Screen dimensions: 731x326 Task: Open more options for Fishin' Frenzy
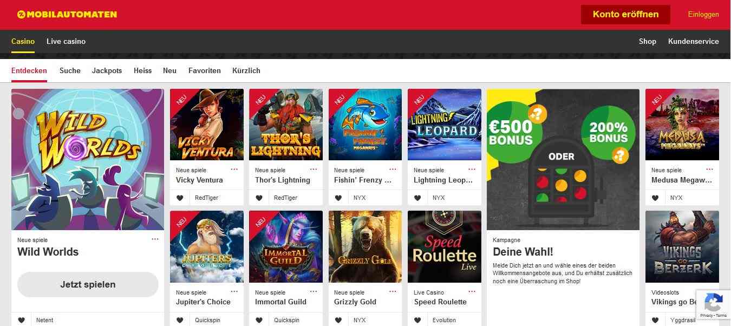392,169
